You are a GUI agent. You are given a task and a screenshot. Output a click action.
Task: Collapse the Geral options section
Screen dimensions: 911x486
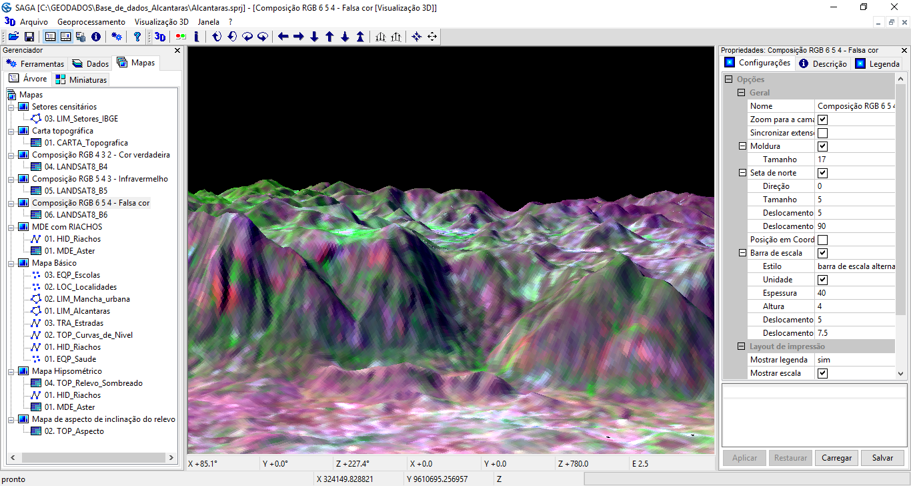(x=741, y=93)
